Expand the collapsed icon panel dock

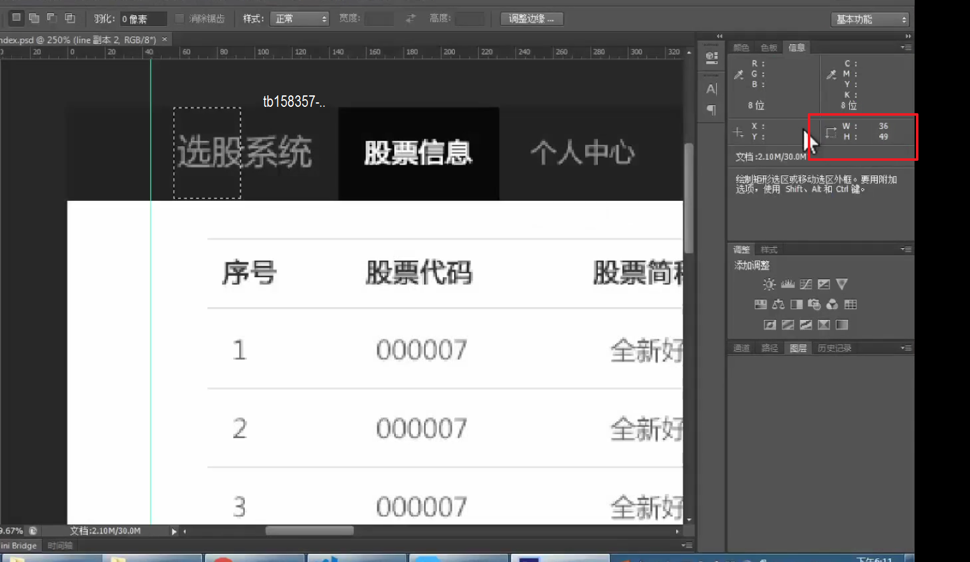point(719,36)
